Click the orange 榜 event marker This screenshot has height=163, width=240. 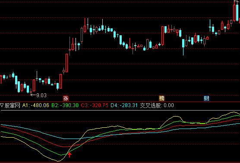point(161,98)
